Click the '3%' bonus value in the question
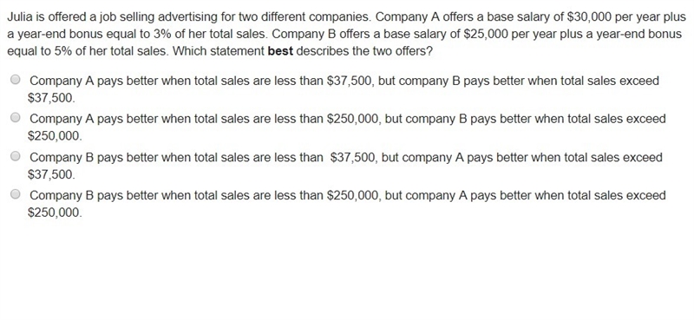 click(163, 34)
